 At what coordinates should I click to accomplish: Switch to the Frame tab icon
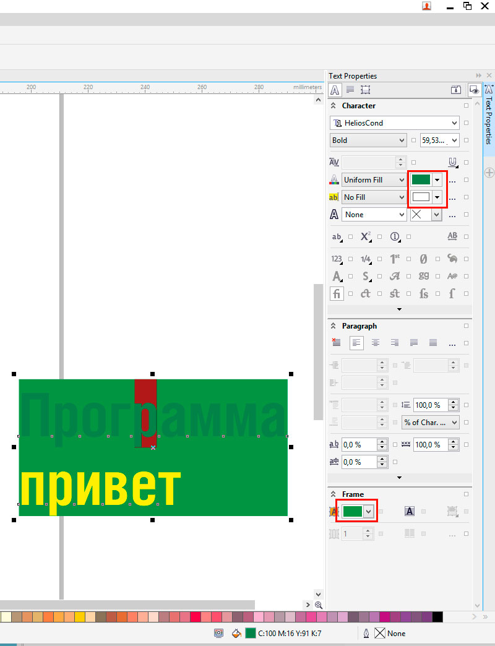pos(365,89)
